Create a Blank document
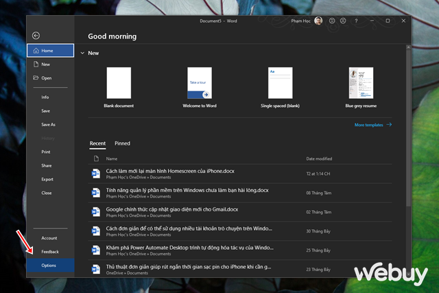The image size is (439, 293). click(x=119, y=84)
